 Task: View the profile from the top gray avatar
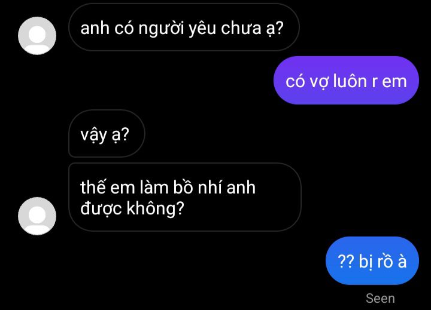point(37,36)
